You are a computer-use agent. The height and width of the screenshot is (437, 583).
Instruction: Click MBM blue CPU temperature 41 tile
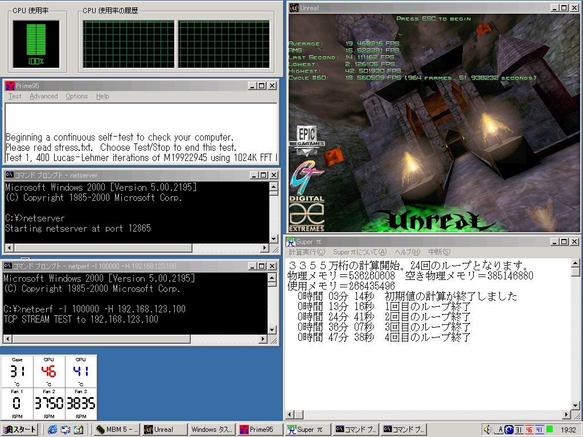(x=81, y=372)
